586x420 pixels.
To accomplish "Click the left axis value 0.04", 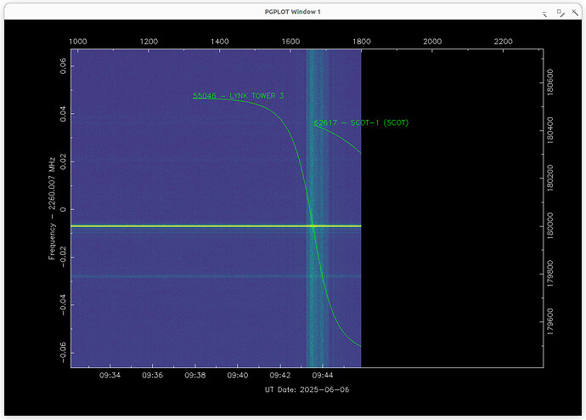I will 62,114.
